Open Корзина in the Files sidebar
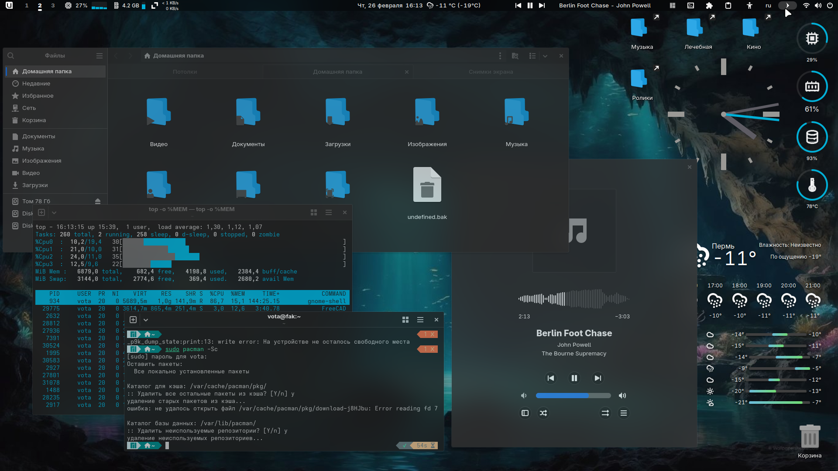Viewport: 838px width, 471px height. [x=34, y=120]
